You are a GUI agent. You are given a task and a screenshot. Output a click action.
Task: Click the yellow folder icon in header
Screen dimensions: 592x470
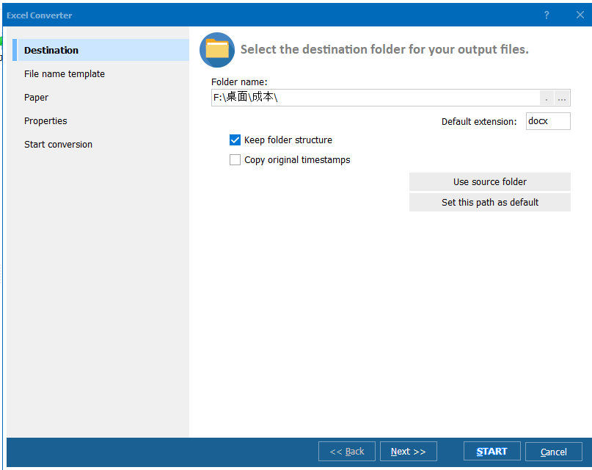tap(217, 50)
